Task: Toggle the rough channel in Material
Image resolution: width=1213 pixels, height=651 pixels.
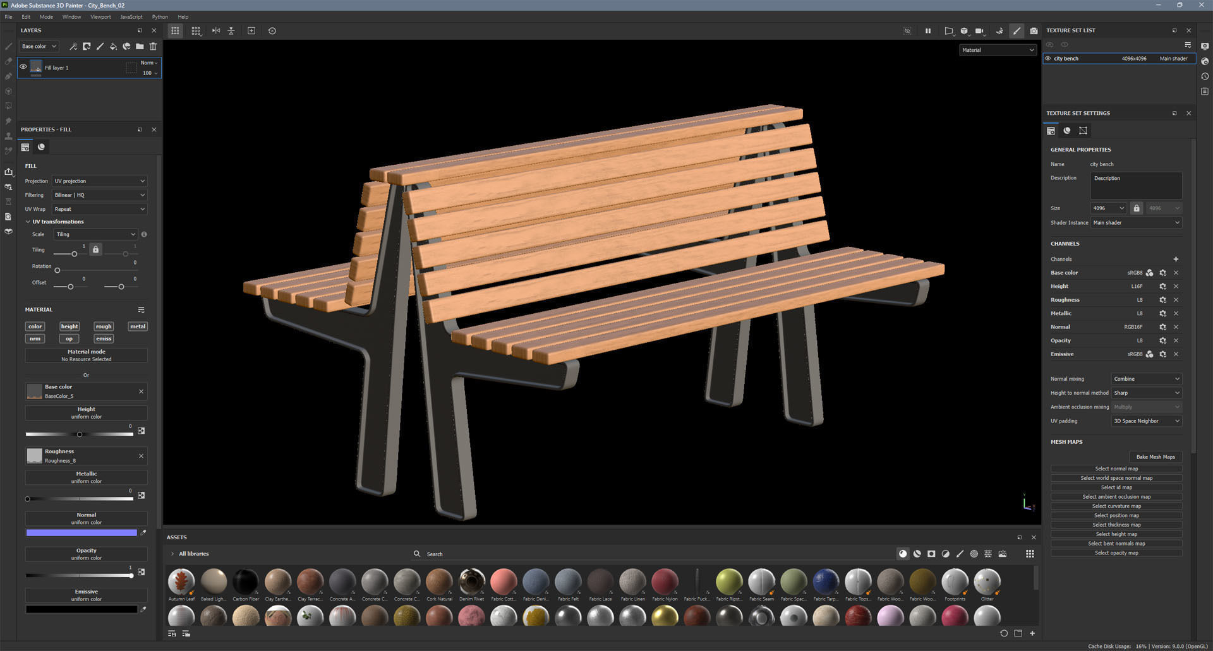Action: (104, 326)
